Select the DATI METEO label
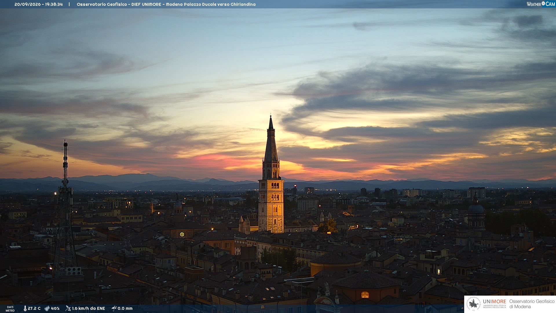The width and height of the screenshot is (556, 313). [x=10, y=309]
